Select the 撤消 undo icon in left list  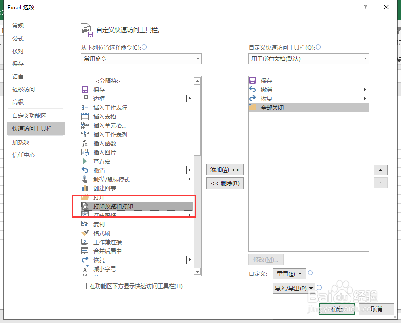pyautogui.click(x=84, y=170)
